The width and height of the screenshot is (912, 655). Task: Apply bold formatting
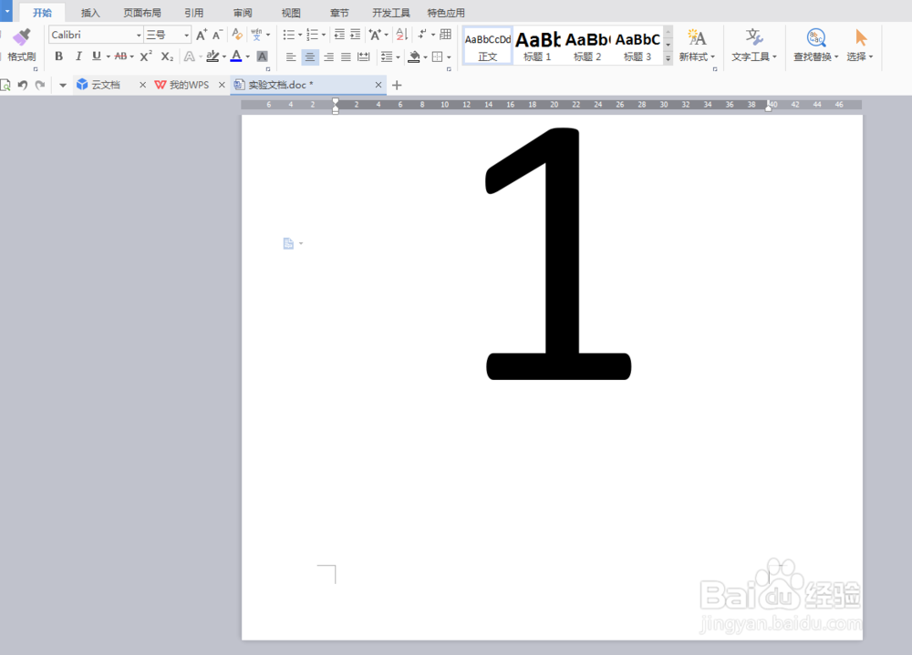58,56
